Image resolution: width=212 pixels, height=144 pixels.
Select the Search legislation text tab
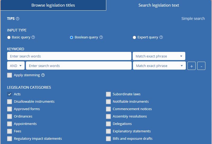point(159,5)
